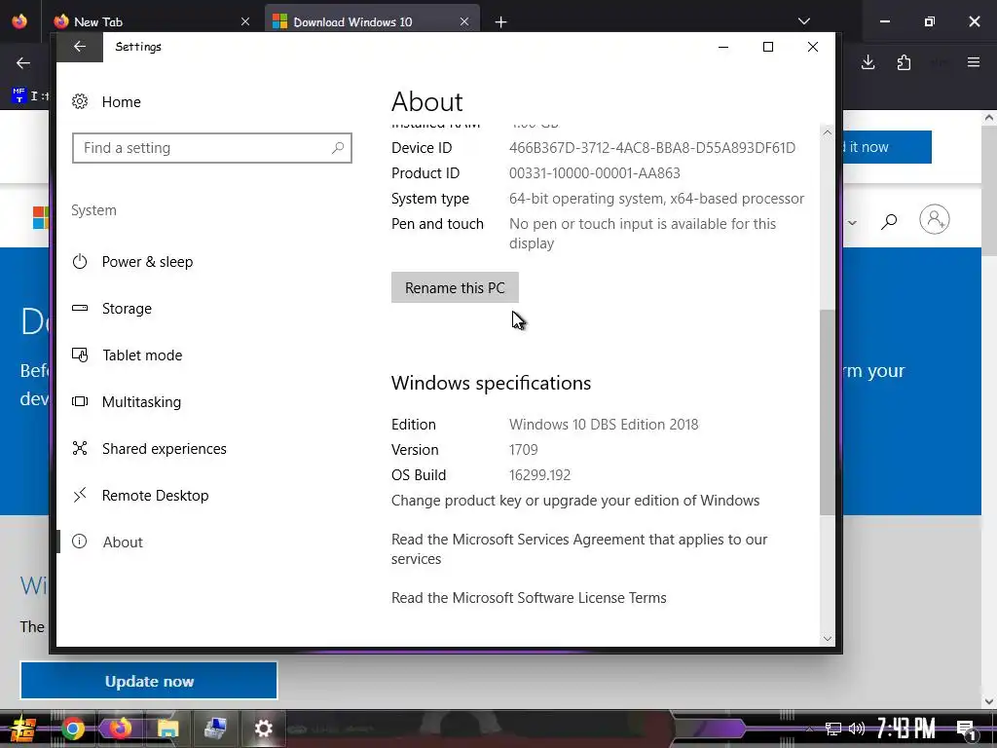
Task: Expand the Firefox list all tabs dropdown
Action: (x=804, y=21)
